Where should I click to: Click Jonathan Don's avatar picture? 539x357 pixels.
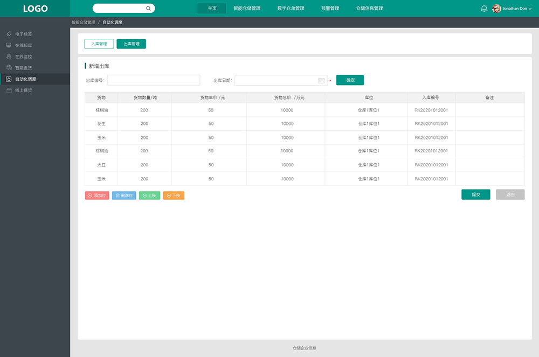pos(496,9)
